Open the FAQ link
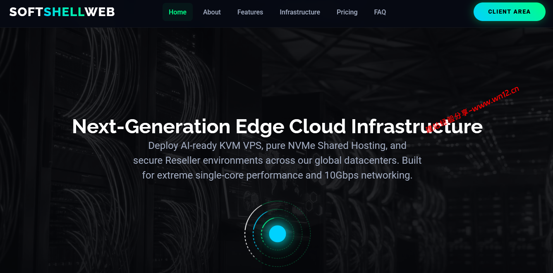 [380, 12]
